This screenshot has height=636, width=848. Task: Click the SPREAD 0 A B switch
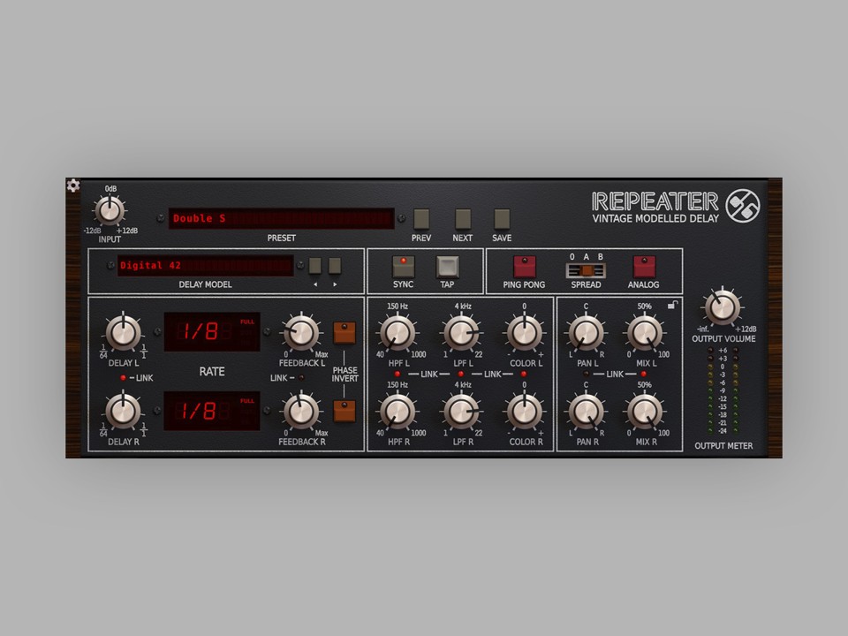click(586, 270)
